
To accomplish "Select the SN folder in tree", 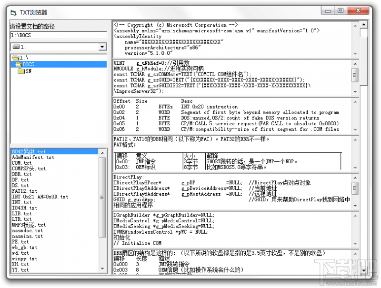I will pyautogui.click(x=25, y=71).
